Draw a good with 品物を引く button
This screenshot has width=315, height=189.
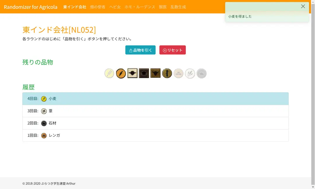(140, 50)
